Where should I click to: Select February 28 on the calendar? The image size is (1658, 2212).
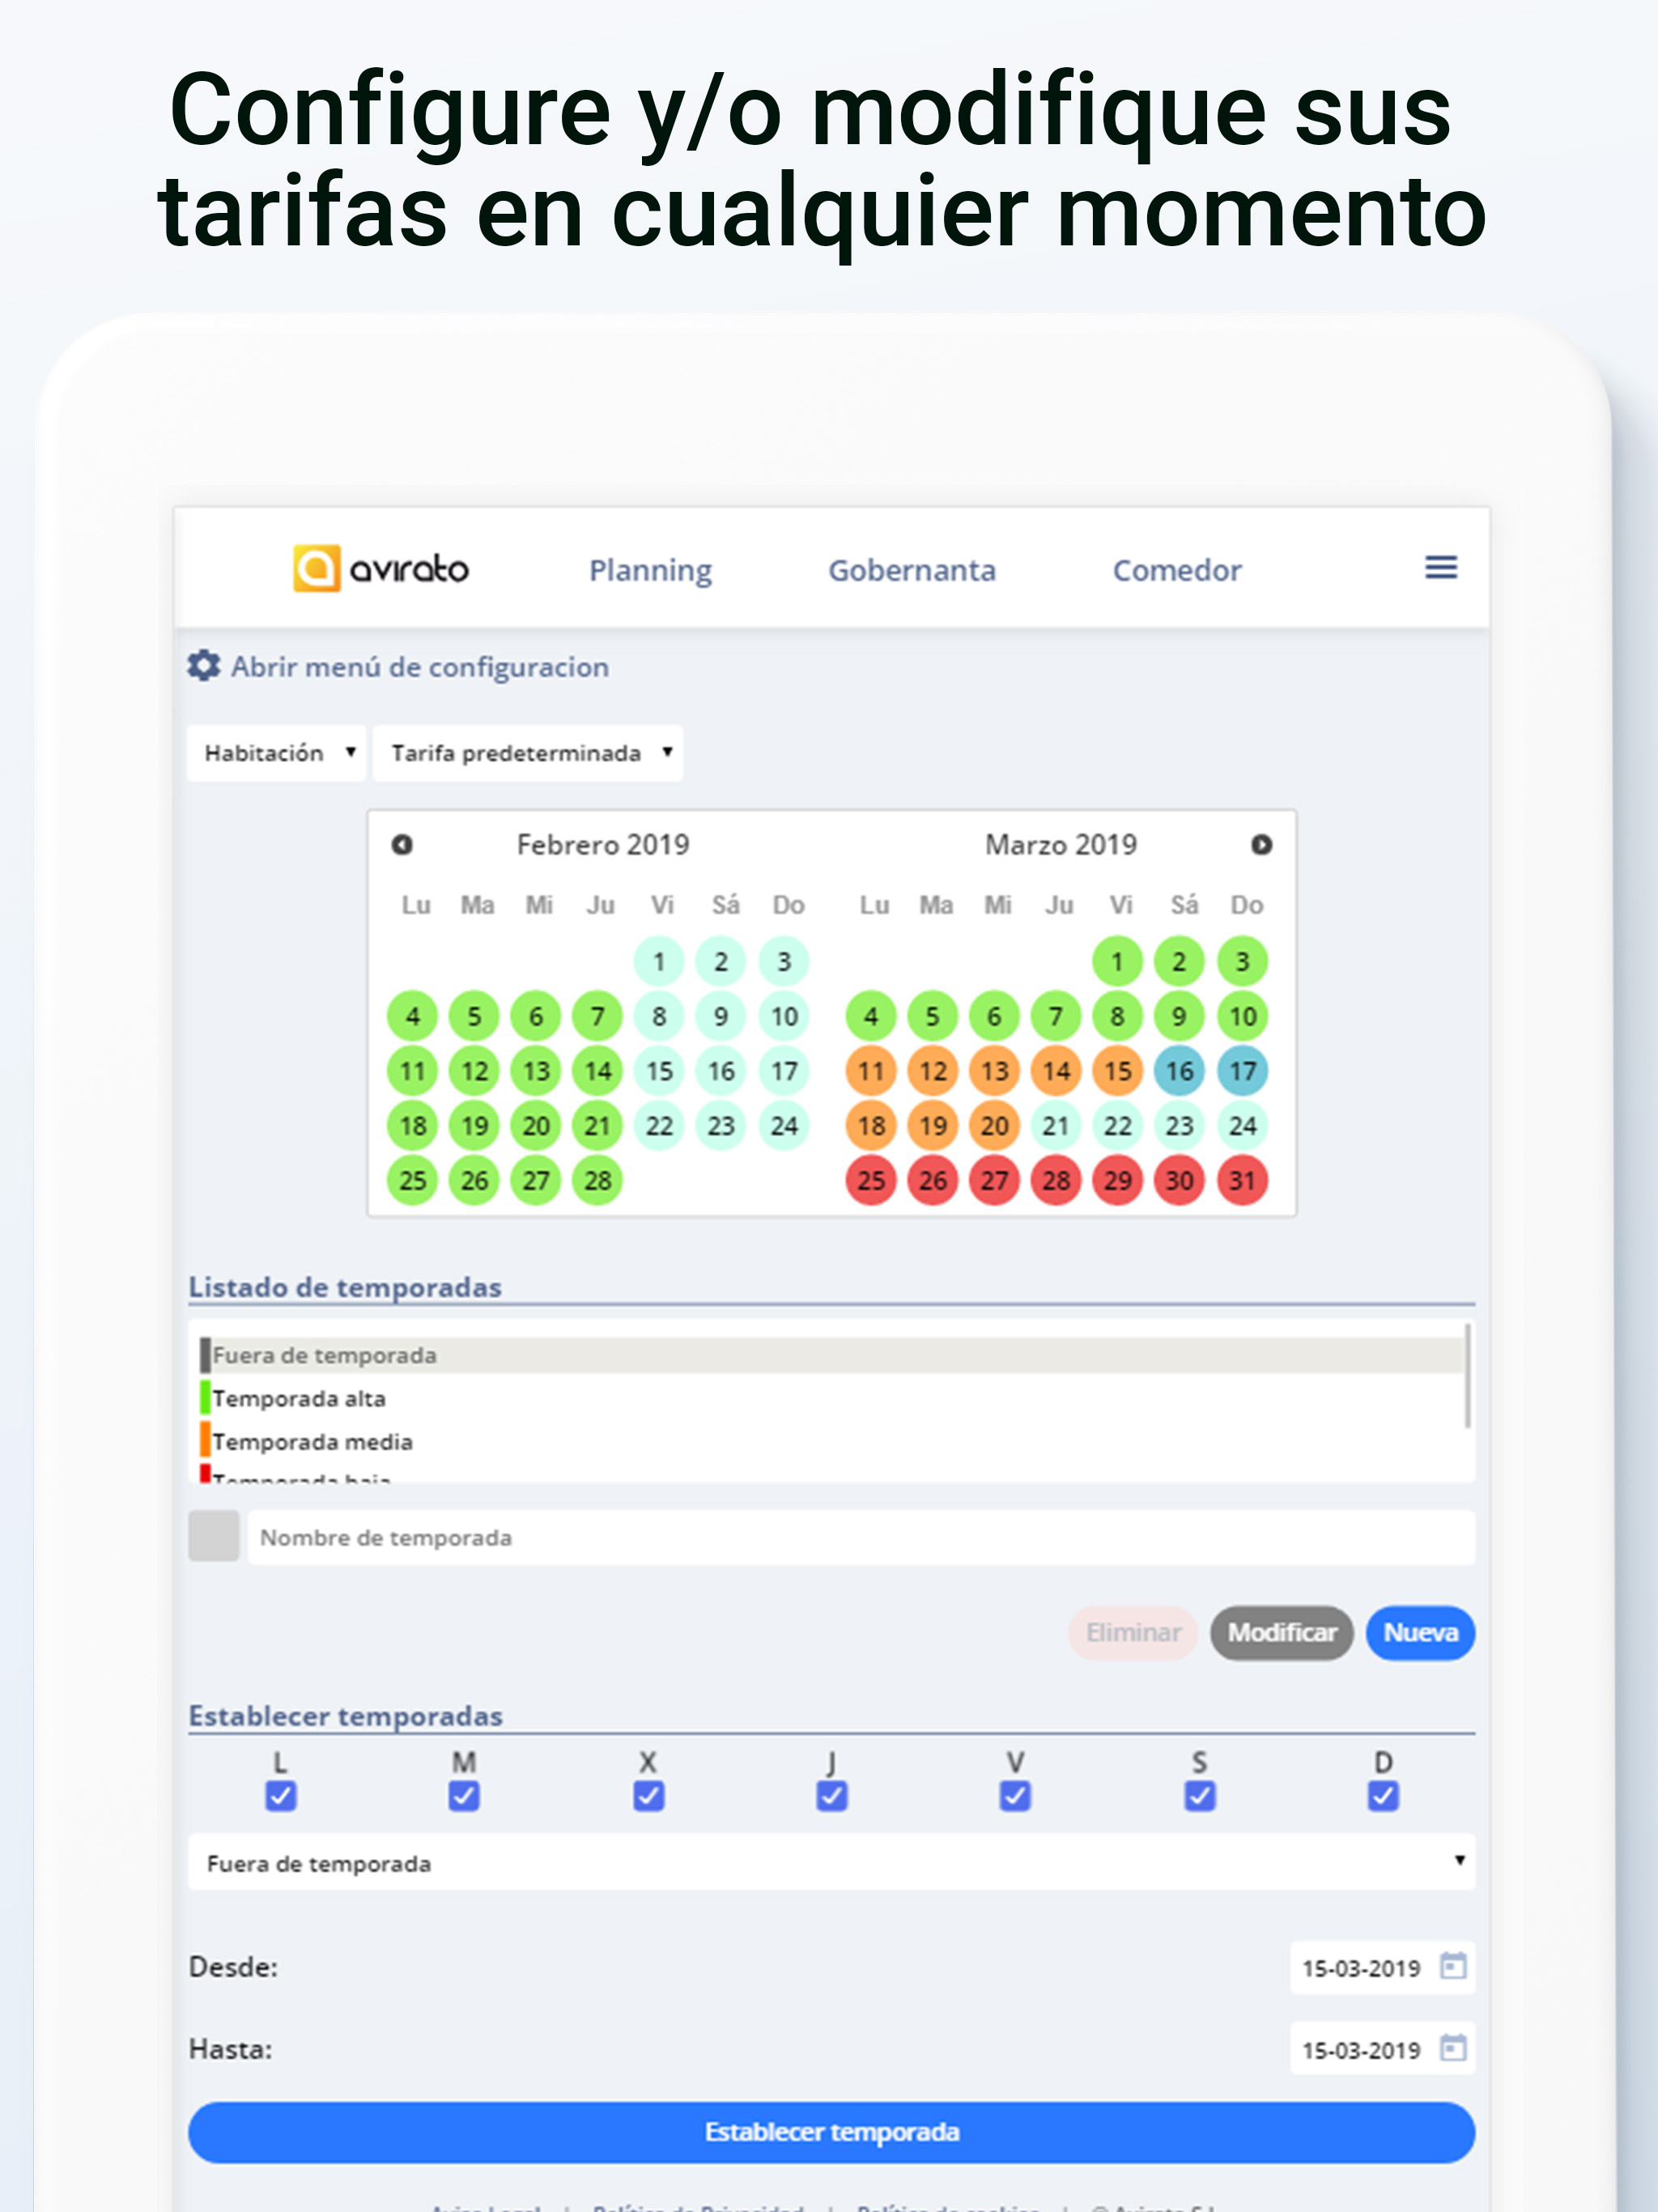(598, 1180)
